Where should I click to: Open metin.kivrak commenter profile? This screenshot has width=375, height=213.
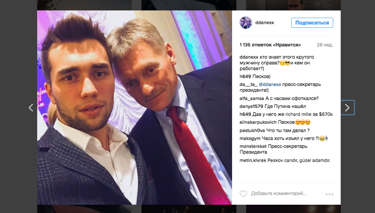(253, 161)
